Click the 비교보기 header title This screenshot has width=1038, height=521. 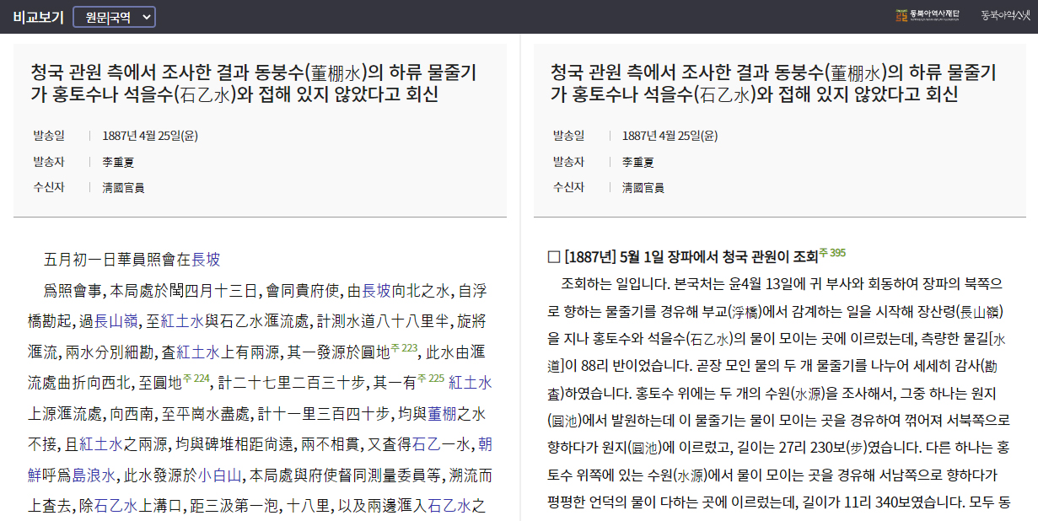pos(38,17)
